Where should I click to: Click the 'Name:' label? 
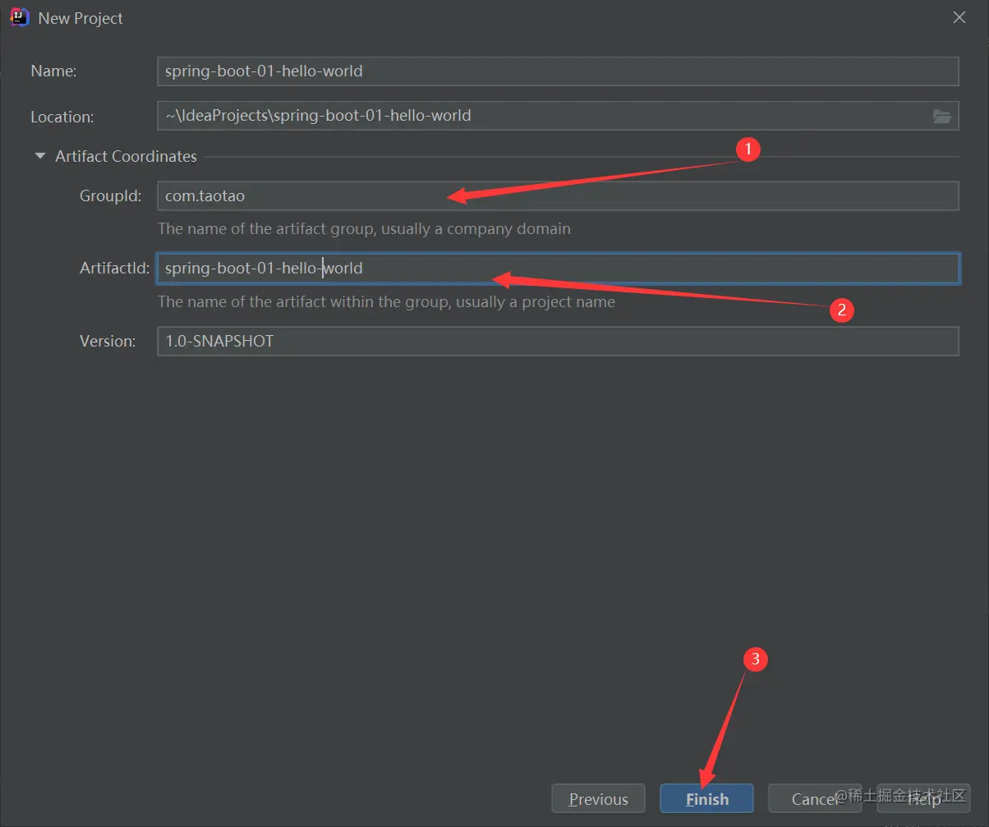click(53, 71)
